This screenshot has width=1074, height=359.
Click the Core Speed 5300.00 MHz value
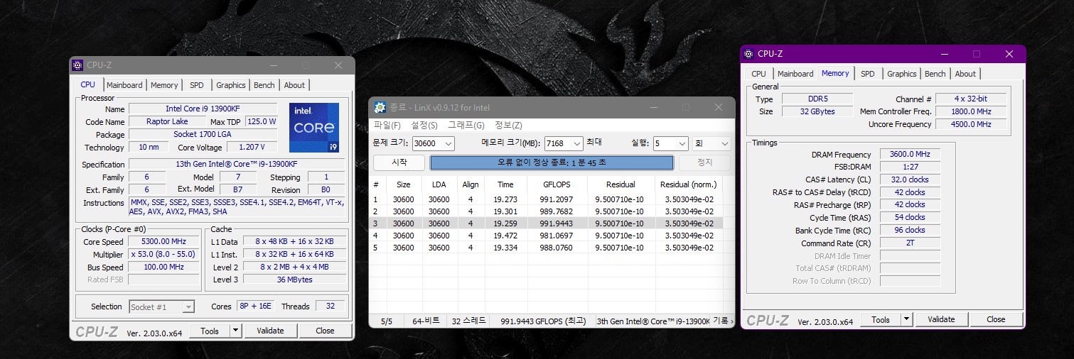pyautogui.click(x=165, y=242)
